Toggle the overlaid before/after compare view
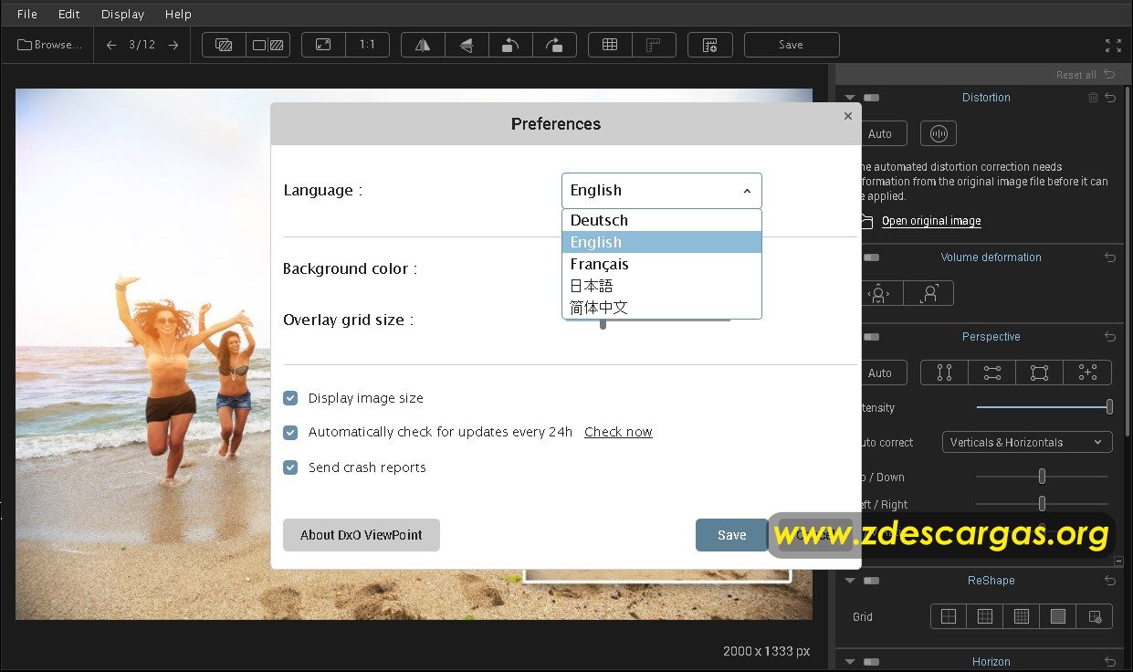The image size is (1133, 672). 224,45
